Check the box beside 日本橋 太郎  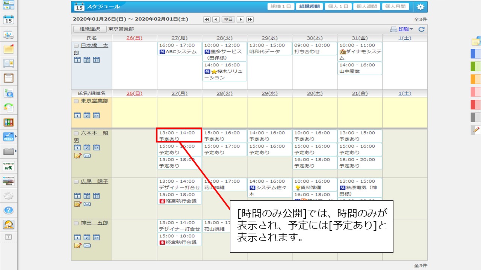[76, 45]
